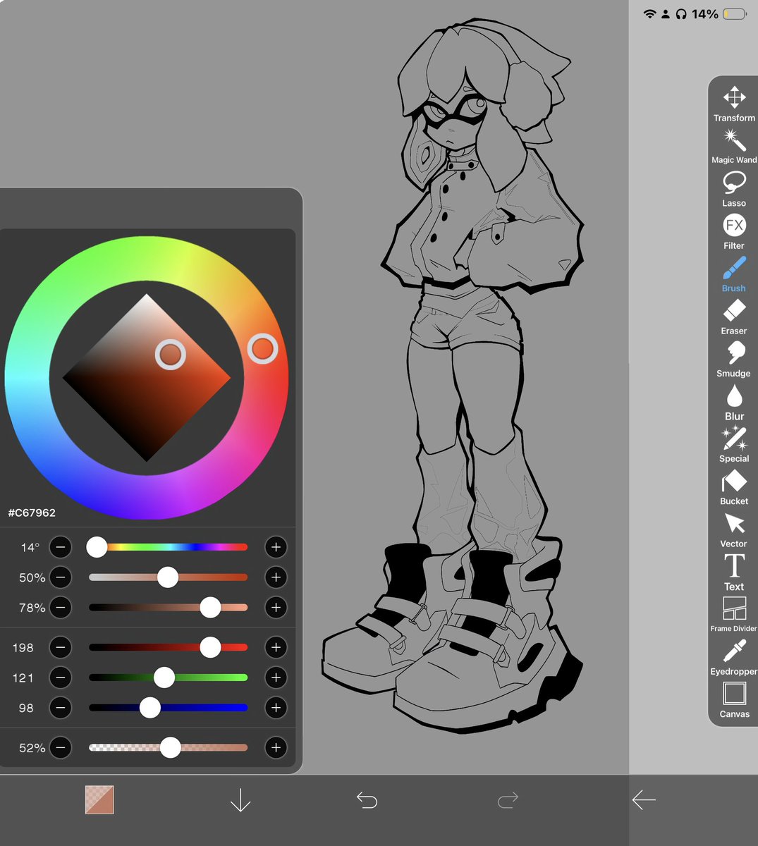
Task: Decrease opacity 52% with minus button
Action: pos(61,747)
